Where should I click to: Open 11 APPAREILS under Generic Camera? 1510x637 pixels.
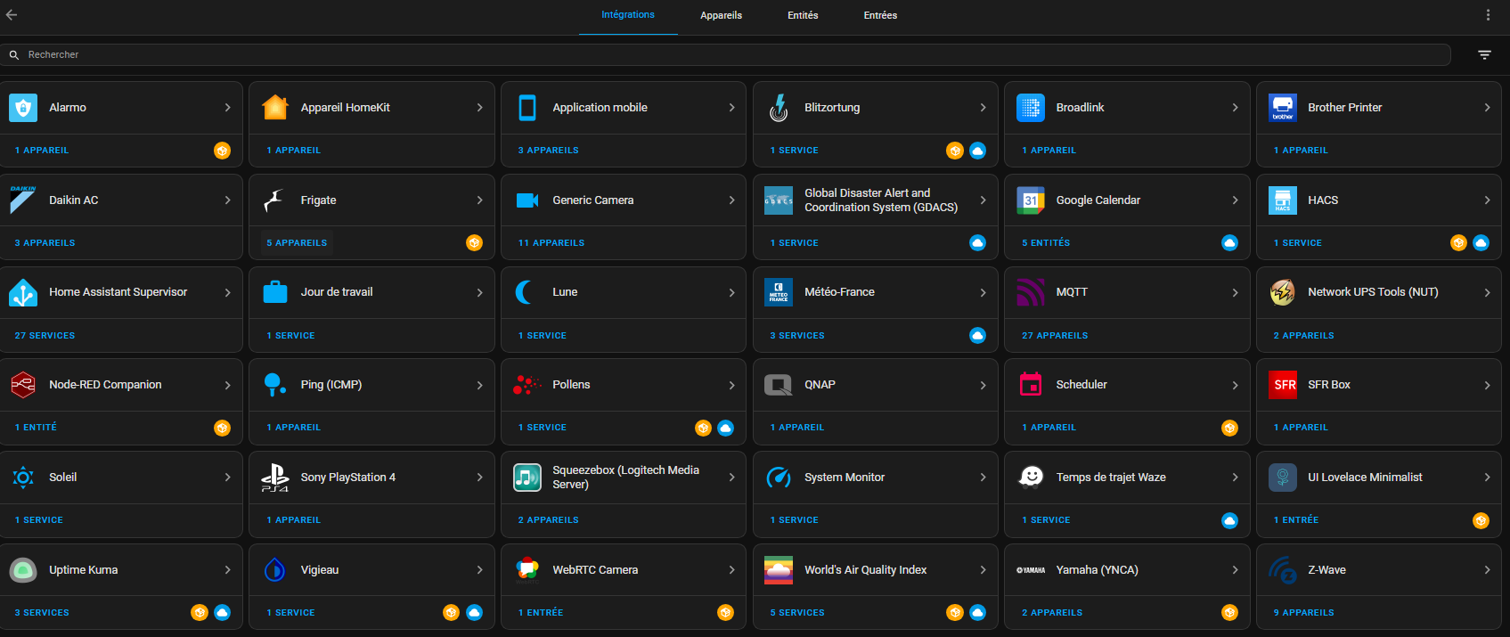(x=551, y=243)
